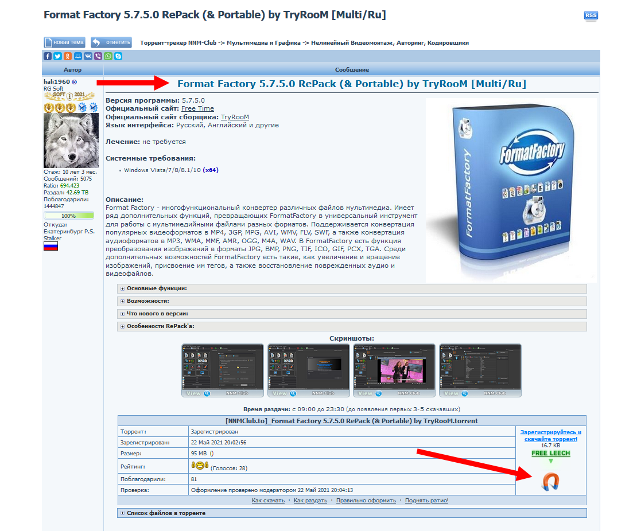The image size is (637, 531).
Task: Click the Поблагодарили value 81
Action: [194, 479]
